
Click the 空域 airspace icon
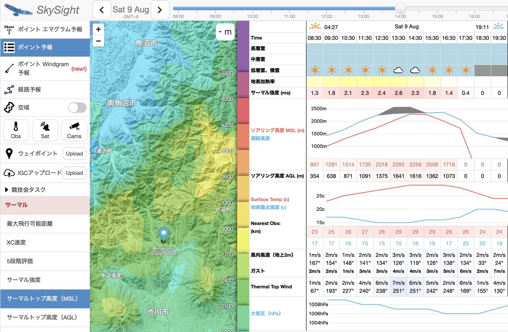(x=9, y=107)
